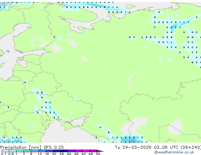Image resolution: width=201 pixels, height=155 pixels.
Task: Click the legend scale label "30"
Action: pos(69,154)
